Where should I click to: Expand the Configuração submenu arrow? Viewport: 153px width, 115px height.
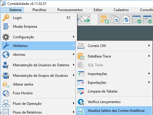tap(74, 37)
